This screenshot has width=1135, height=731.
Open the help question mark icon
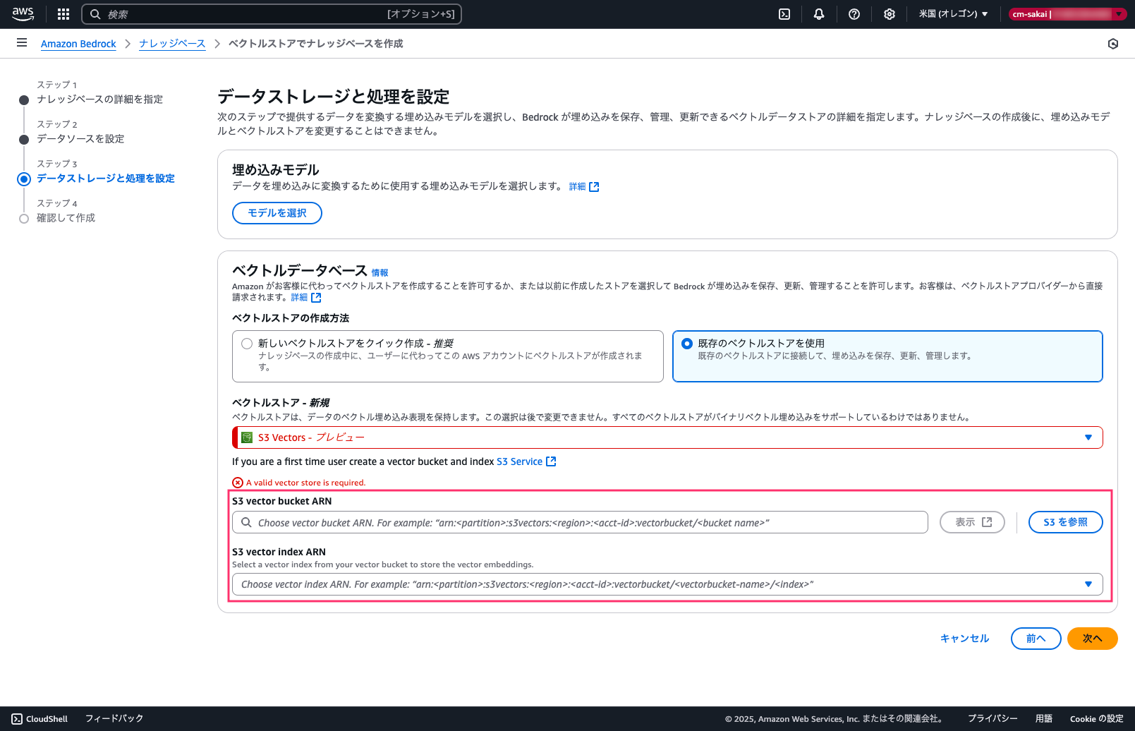[x=854, y=14]
